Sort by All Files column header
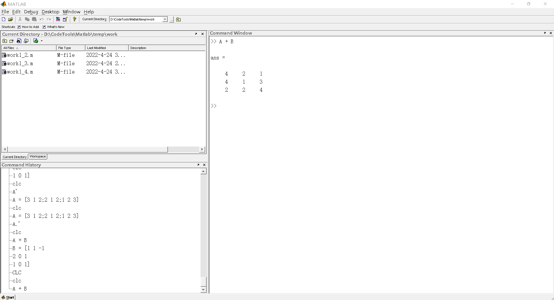Screen dimensions: 554x300 (29, 48)
